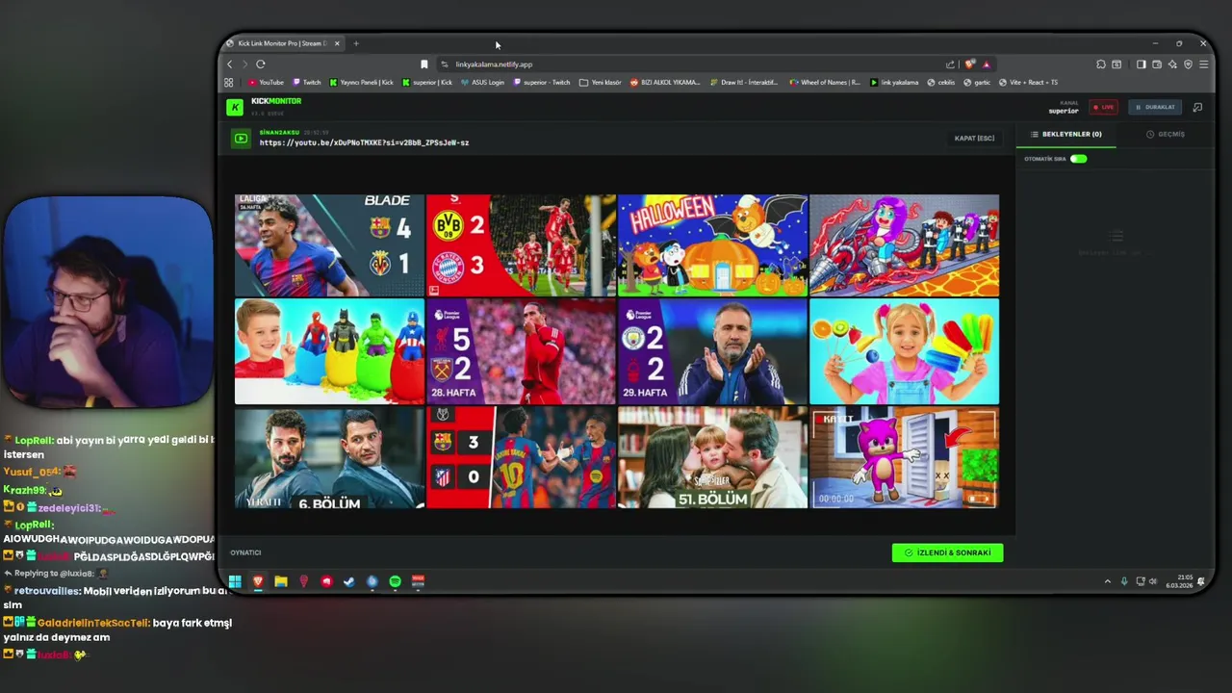
Task: Click the chat bubble icon next to DURAKLAT
Action: pos(1197,107)
